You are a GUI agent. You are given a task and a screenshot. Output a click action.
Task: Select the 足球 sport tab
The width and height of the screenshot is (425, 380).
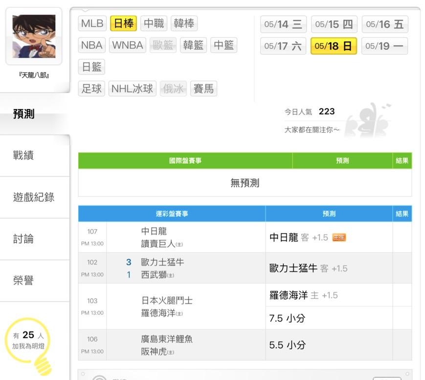coord(91,89)
